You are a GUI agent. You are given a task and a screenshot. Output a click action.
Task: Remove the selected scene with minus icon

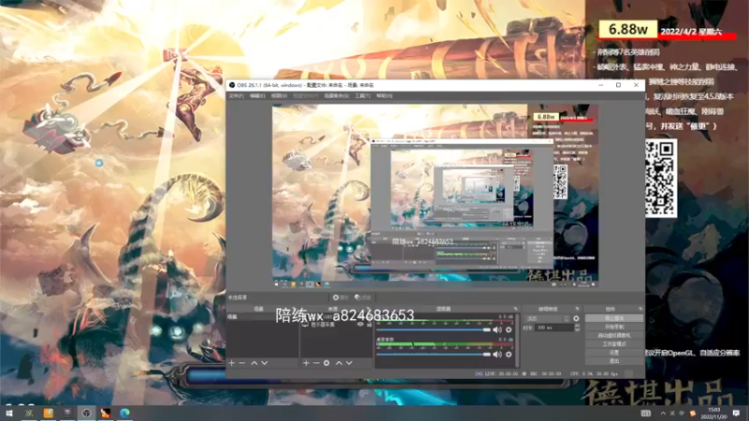[x=242, y=363]
